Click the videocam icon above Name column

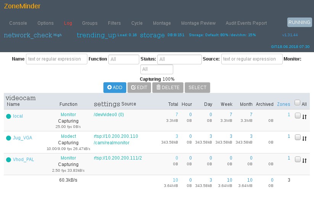tap(21, 98)
